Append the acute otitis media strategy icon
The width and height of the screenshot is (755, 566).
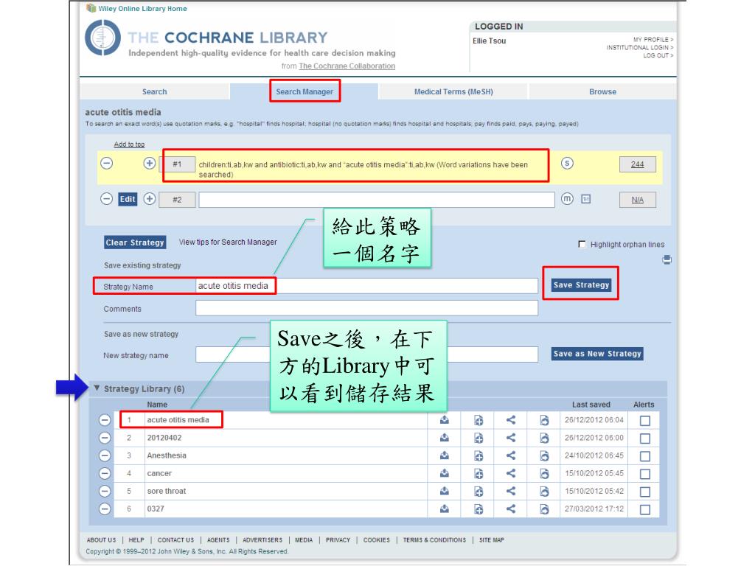point(478,420)
